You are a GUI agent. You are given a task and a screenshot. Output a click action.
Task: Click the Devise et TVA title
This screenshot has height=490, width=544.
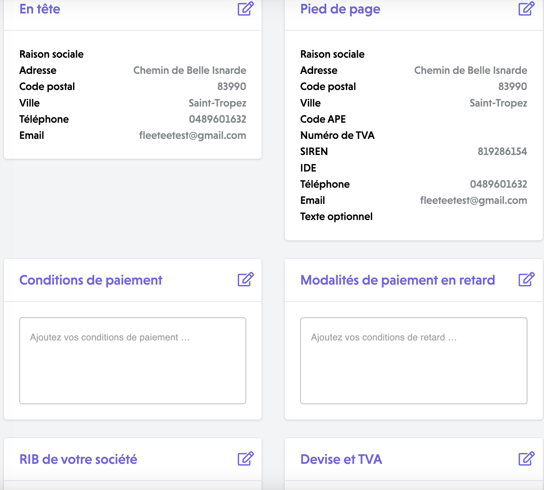point(341,459)
